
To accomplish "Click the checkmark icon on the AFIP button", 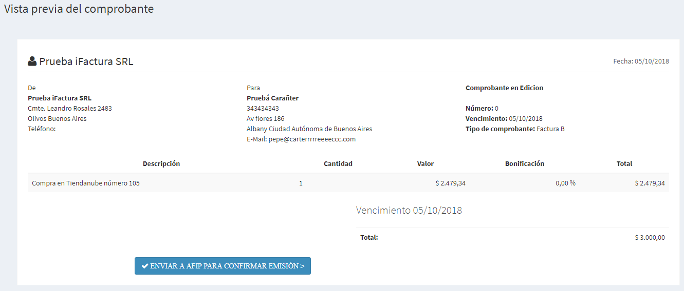I will [x=145, y=266].
